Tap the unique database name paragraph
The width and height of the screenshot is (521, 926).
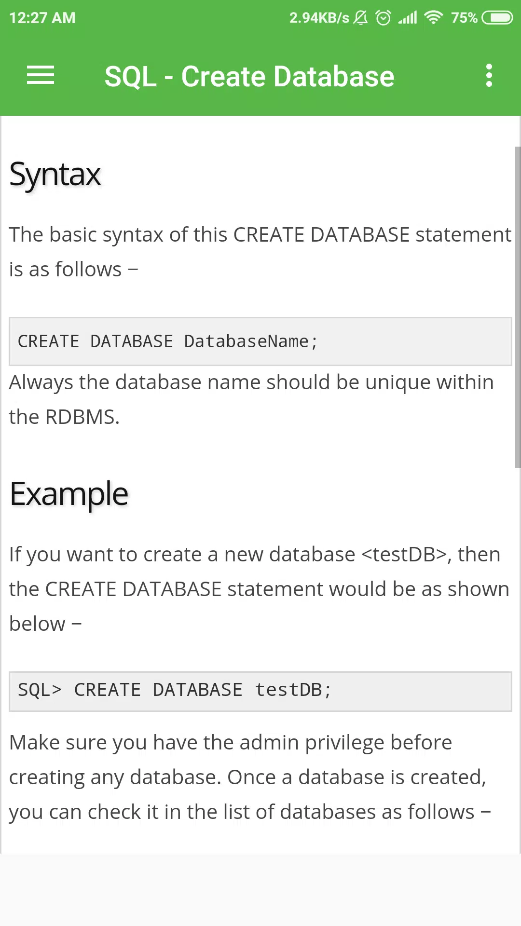tap(251, 399)
